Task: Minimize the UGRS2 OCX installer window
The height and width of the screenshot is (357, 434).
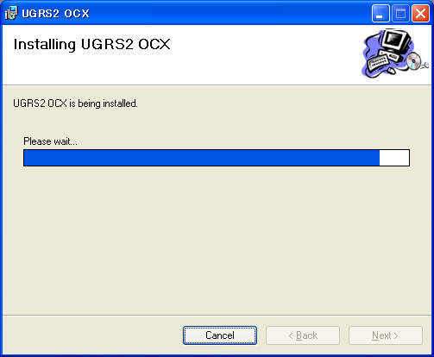Action: [x=381, y=13]
